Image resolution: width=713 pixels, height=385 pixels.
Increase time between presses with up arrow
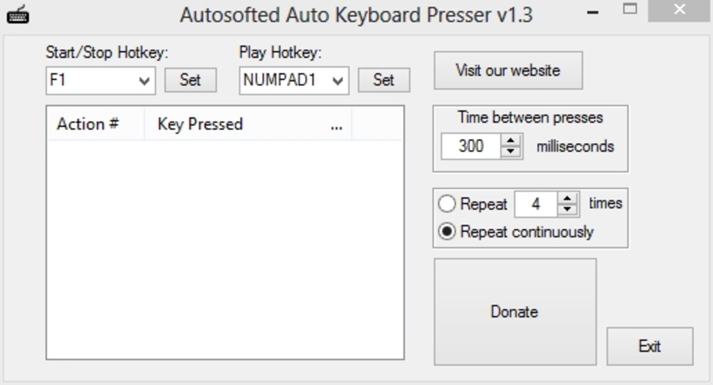(511, 141)
